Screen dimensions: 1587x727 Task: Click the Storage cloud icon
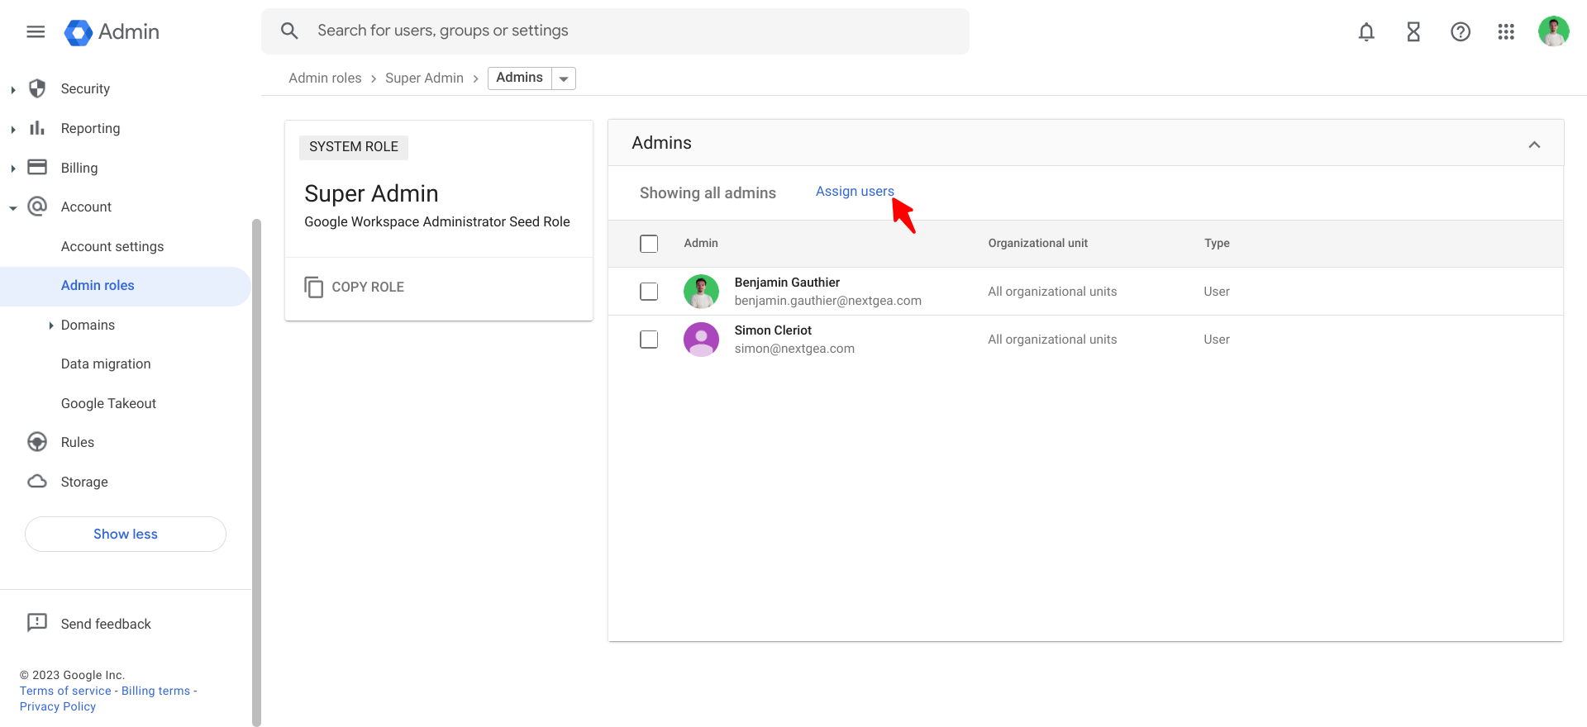tap(37, 481)
